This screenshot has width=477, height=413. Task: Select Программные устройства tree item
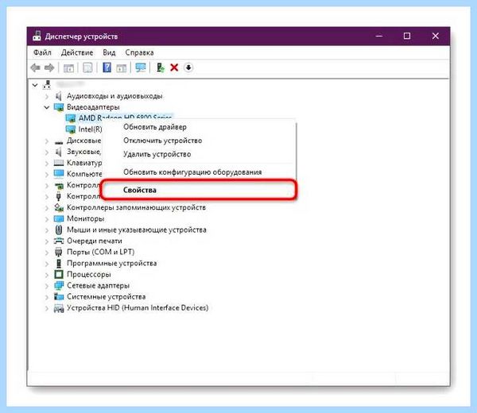(111, 263)
